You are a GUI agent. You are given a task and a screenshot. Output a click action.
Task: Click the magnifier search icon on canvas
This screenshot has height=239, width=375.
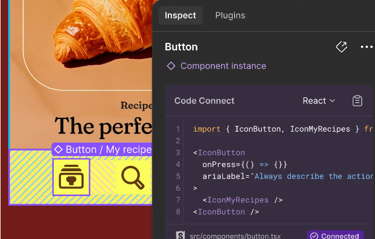(133, 178)
